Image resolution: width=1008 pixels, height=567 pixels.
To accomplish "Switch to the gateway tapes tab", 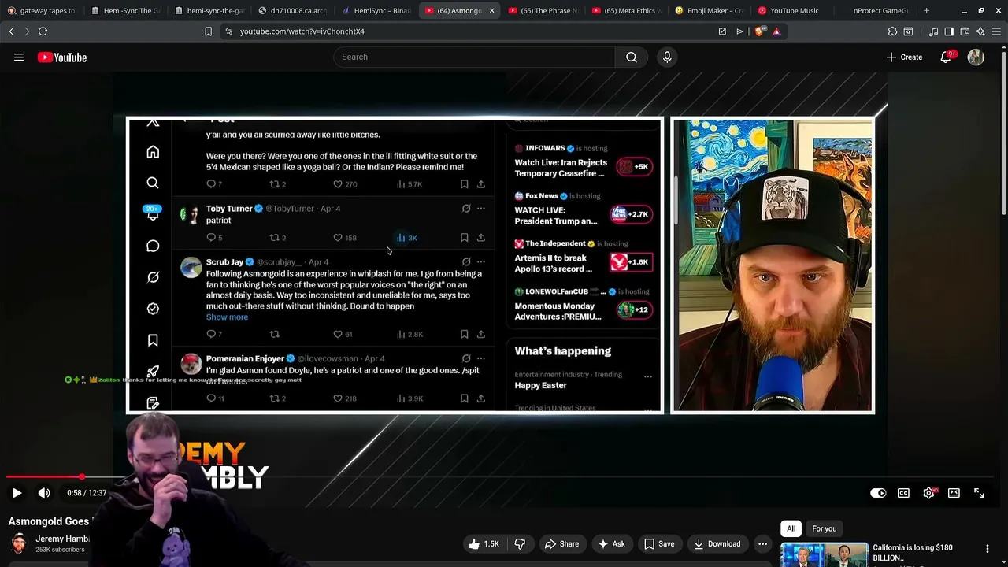I will [42, 10].
